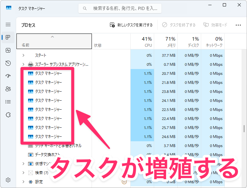Click 新しいタスクを実行する button
The image size is (247, 188).
(131, 25)
